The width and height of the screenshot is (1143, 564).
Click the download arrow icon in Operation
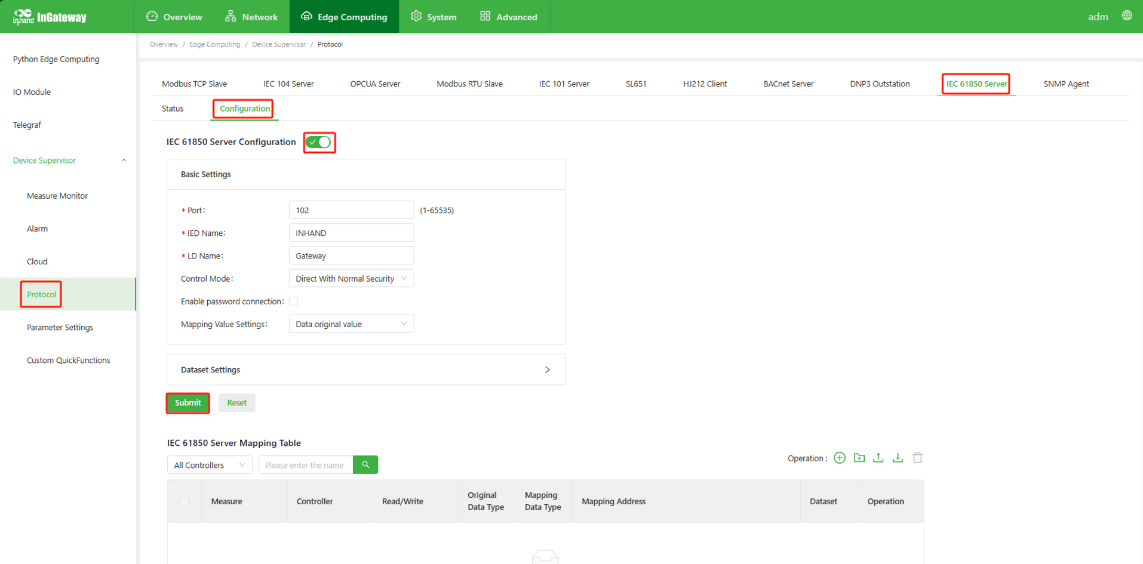point(898,458)
